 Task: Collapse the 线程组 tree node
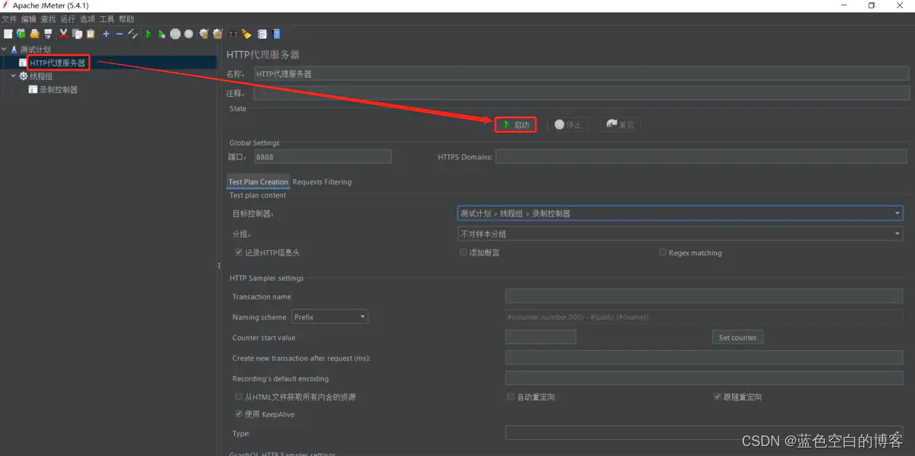(13, 76)
